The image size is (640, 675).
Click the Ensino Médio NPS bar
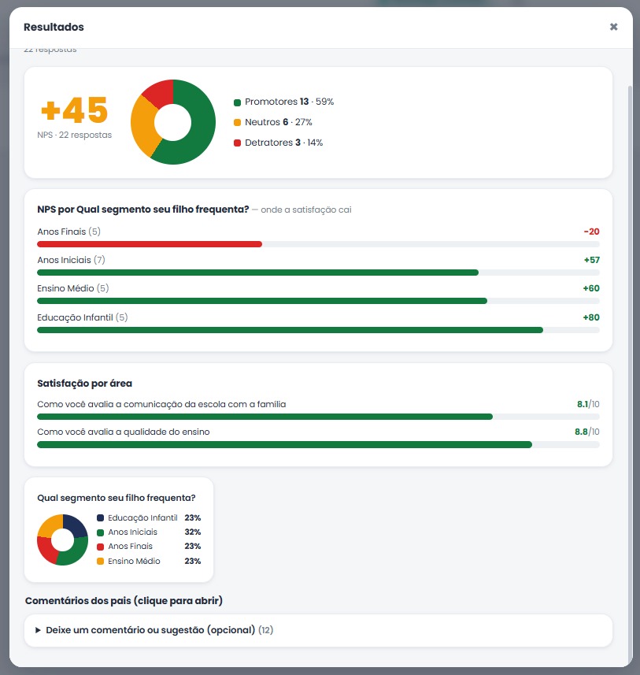[262, 301]
